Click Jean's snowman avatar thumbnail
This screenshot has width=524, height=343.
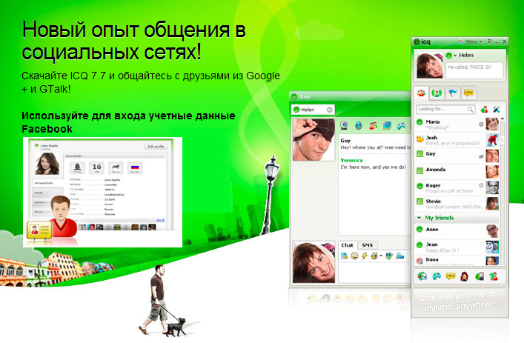[492, 247]
